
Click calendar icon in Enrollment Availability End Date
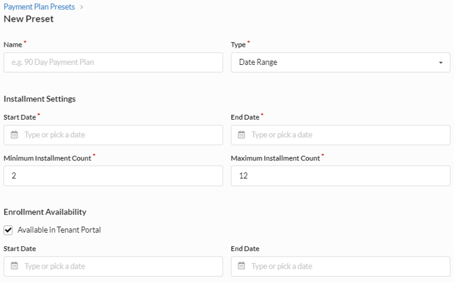[x=242, y=266]
